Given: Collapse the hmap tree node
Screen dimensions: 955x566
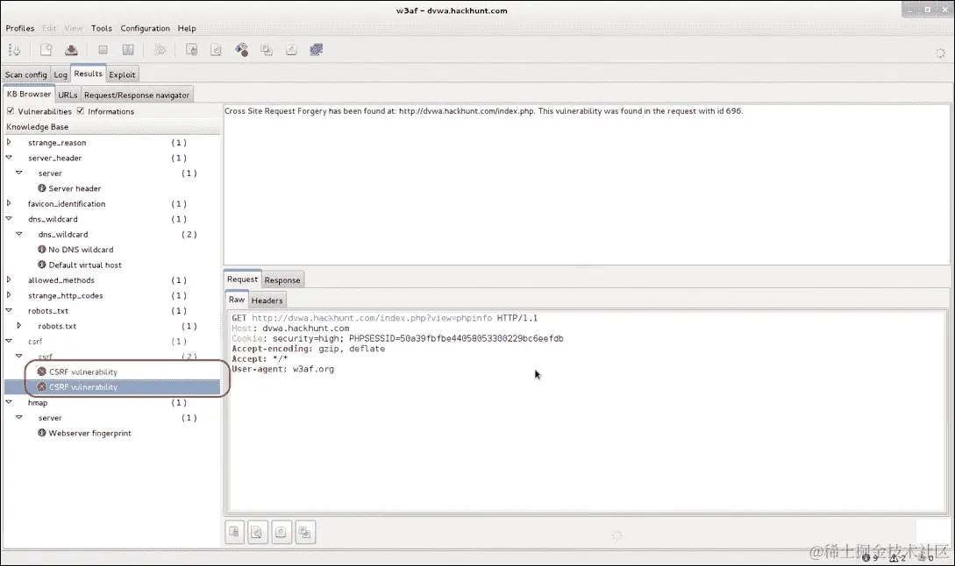Looking at the screenshot, I should [9, 402].
